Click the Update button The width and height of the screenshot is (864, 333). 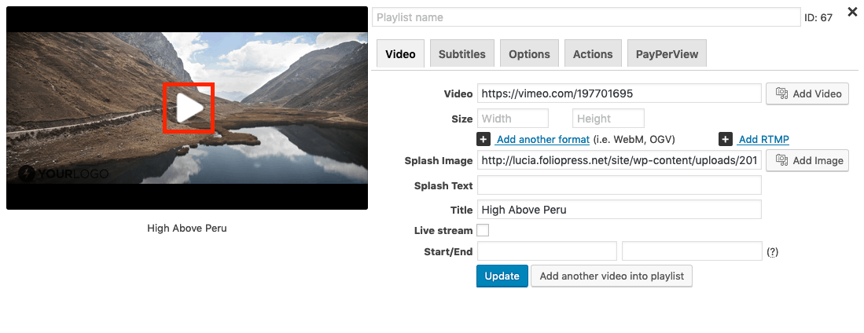tap(502, 276)
